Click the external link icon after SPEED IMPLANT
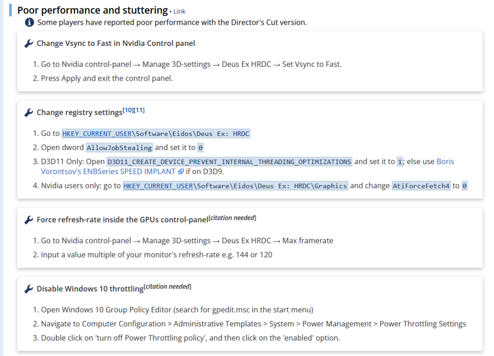 (x=181, y=172)
